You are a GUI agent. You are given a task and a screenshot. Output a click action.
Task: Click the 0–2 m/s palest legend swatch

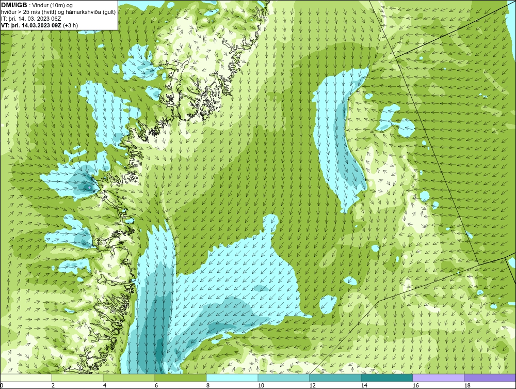26,378
